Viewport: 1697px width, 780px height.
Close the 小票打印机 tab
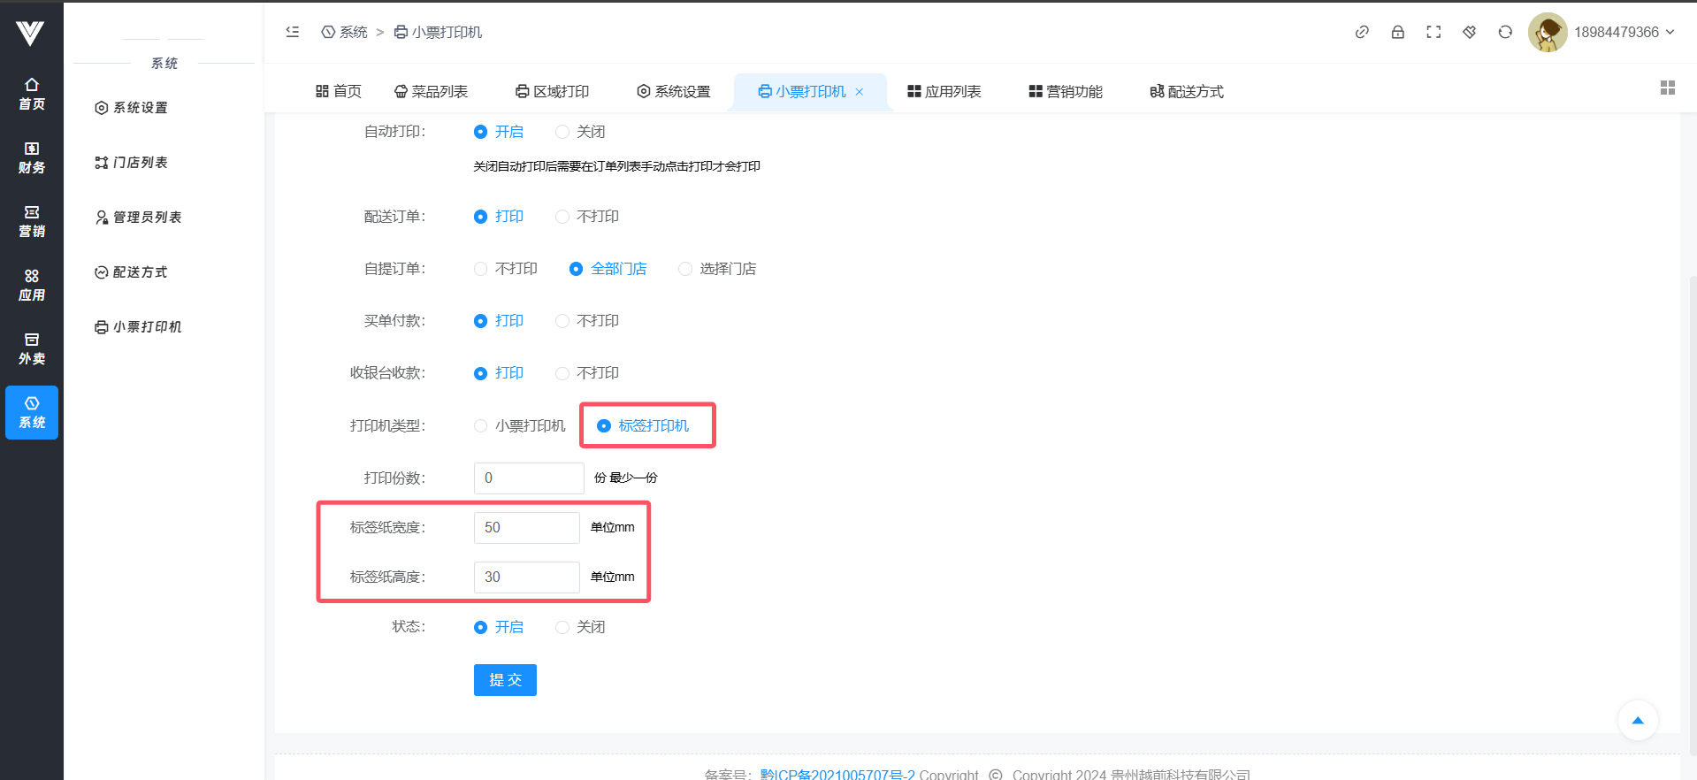click(860, 92)
